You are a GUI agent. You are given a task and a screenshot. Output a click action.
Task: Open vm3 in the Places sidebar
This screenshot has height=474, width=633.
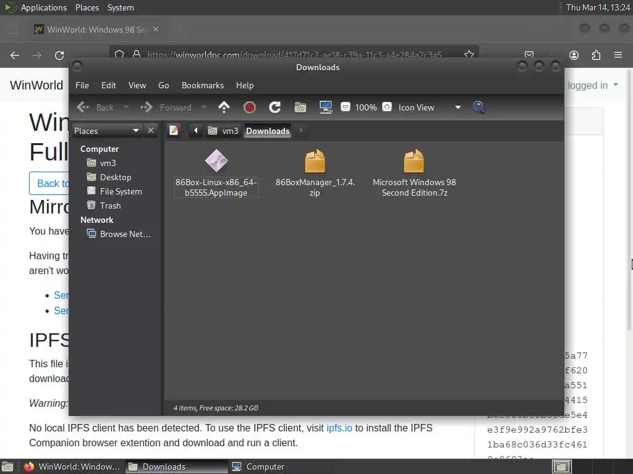coord(108,163)
